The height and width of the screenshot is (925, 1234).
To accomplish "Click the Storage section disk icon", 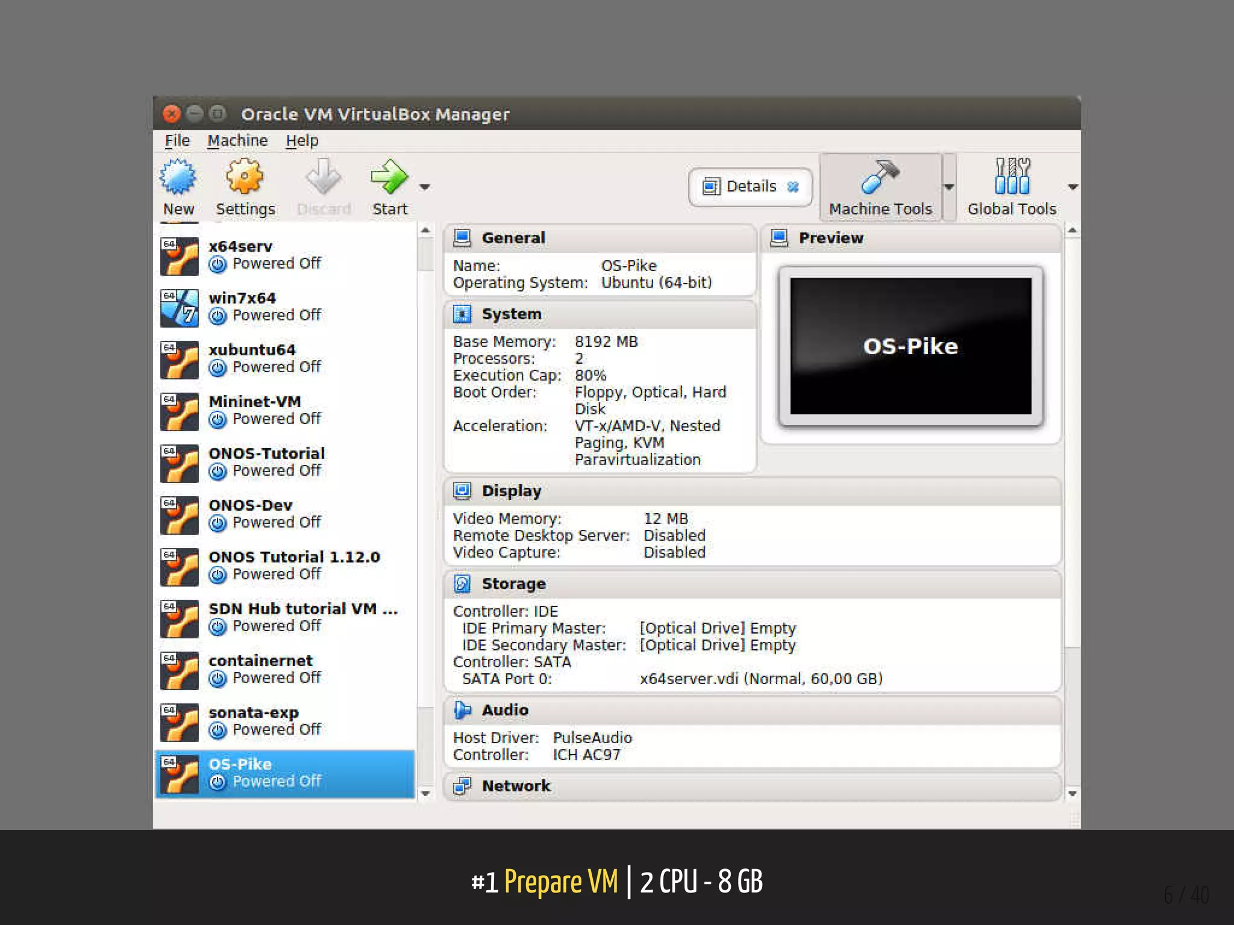I will [462, 584].
